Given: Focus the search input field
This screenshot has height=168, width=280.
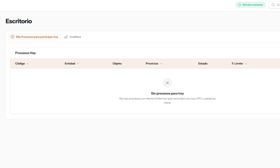Looking at the screenshot, I should (274, 5).
